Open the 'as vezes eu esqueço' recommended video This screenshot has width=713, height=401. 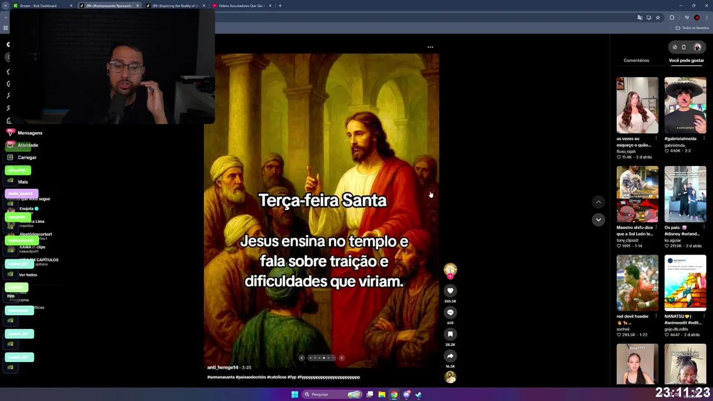(x=637, y=105)
